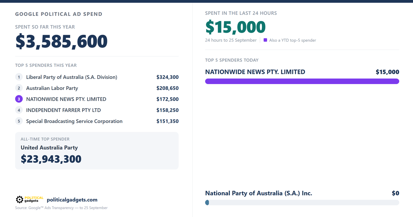Click the 'SPENT IN THE LAST 24 HOURS' label
Image resolution: width=413 pixels, height=217 pixels.
(241, 13)
